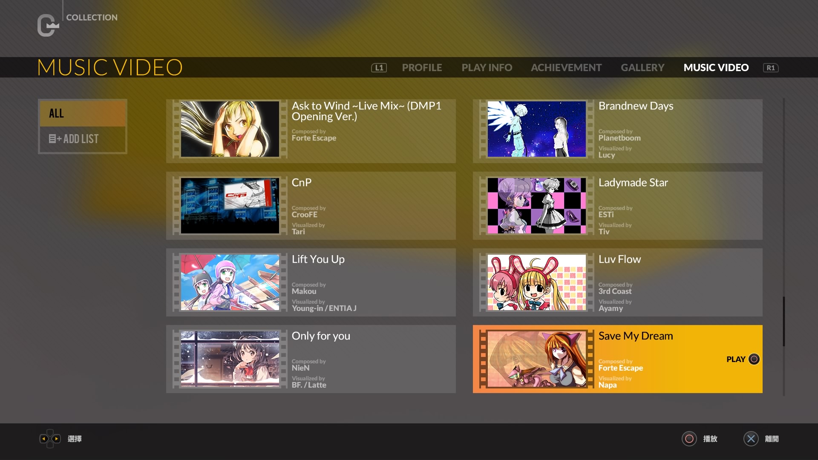Click the title 'Ask to Wind ~Live Mix~'
Image resolution: width=818 pixels, height=460 pixels.
pyautogui.click(x=366, y=111)
